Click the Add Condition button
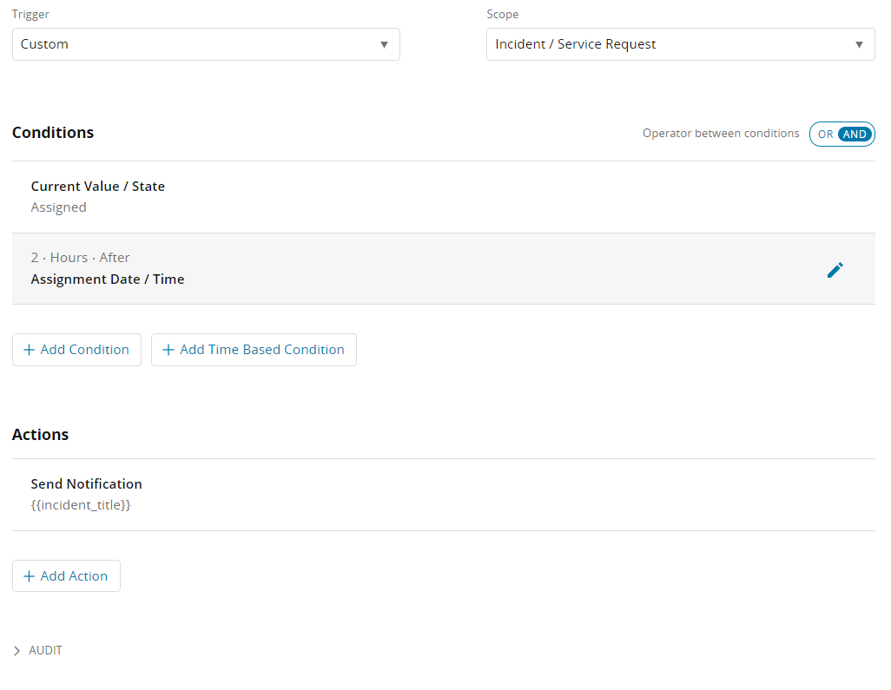 point(76,350)
